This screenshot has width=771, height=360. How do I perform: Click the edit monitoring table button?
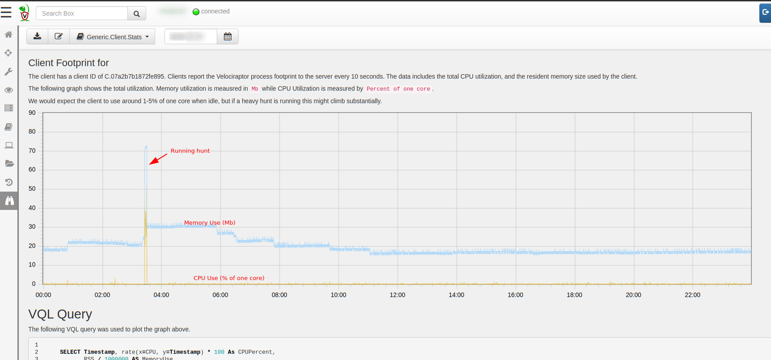coord(59,37)
